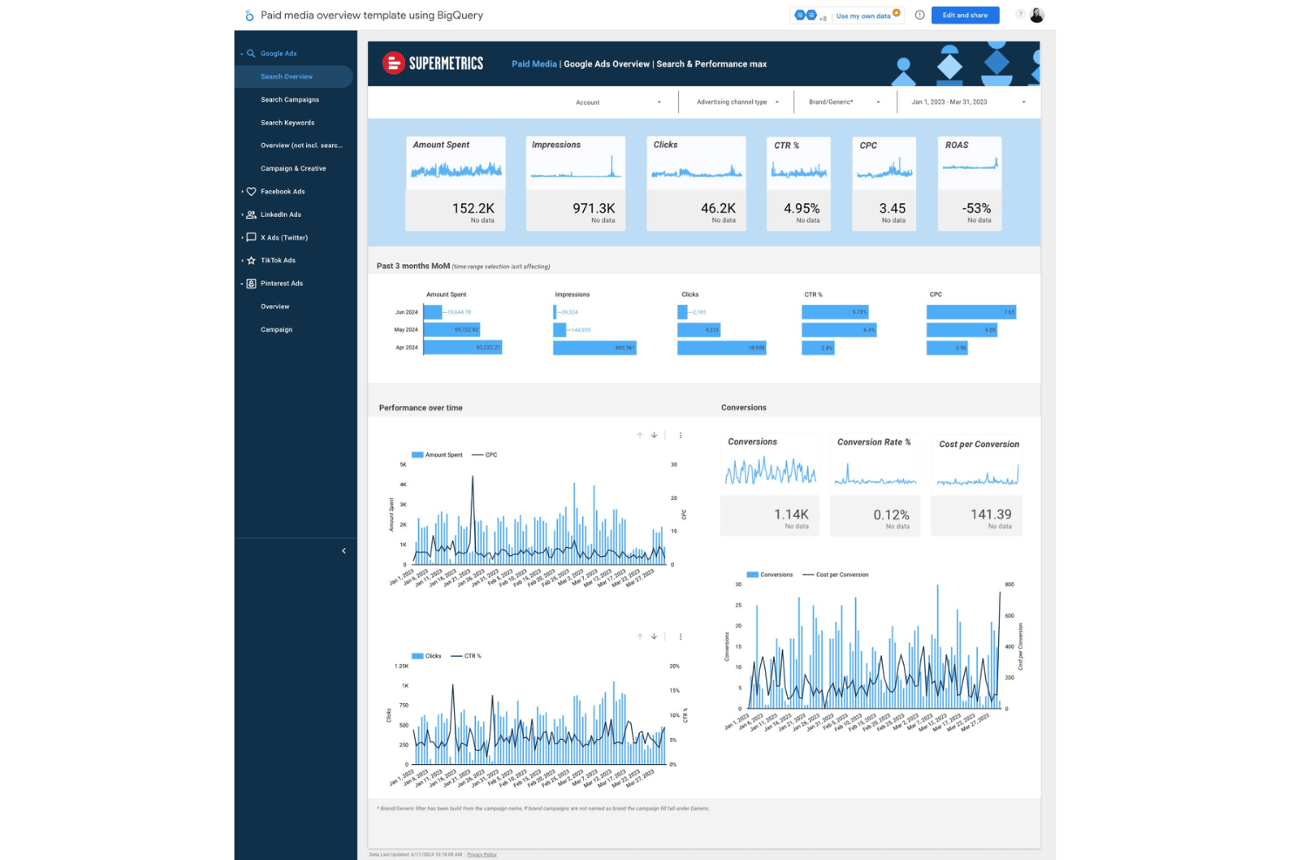Click the Performance over time heading
Viewport: 1290px width, 860px height.
421,408
